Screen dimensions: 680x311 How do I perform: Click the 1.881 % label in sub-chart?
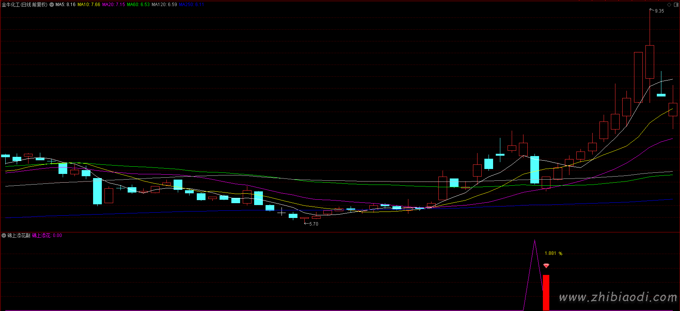(553, 253)
